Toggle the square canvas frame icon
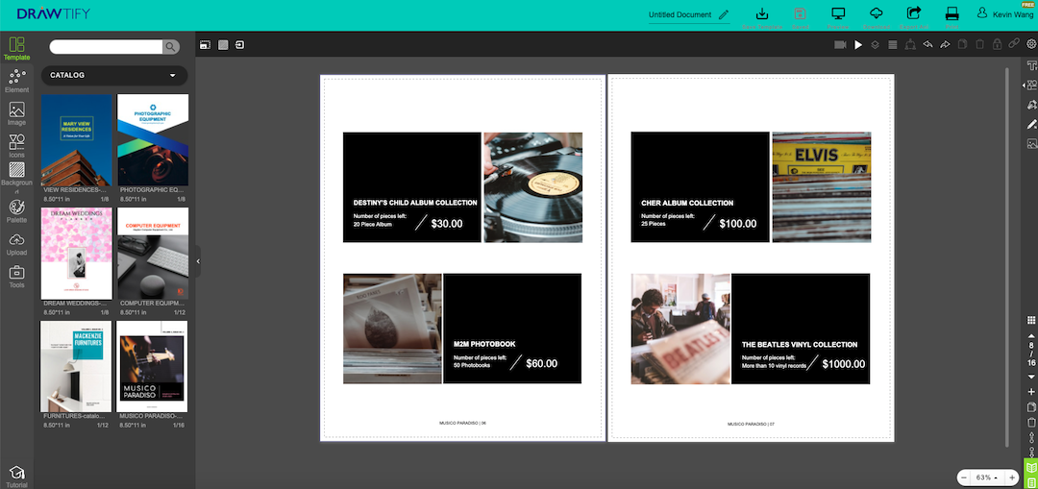 pyautogui.click(x=223, y=45)
